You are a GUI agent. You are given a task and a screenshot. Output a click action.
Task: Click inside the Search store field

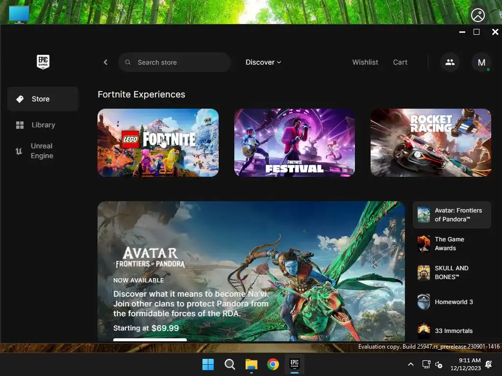coord(175,62)
